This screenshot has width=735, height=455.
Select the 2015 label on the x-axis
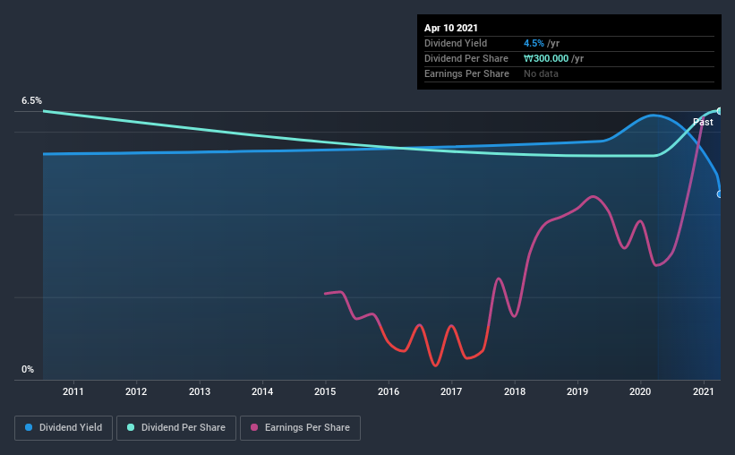325,391
